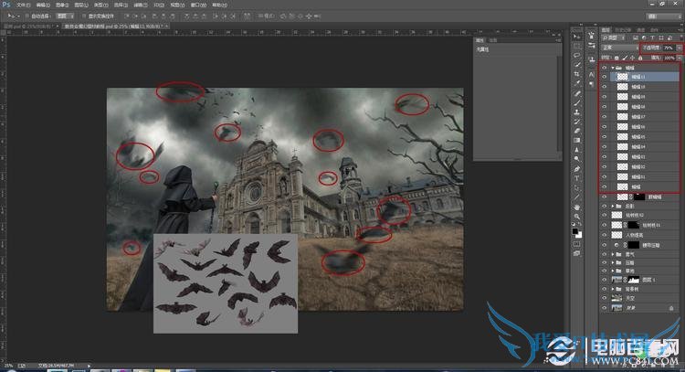Click the foreground color swatch
685x372 pixels.
click(x=575, y=232)
